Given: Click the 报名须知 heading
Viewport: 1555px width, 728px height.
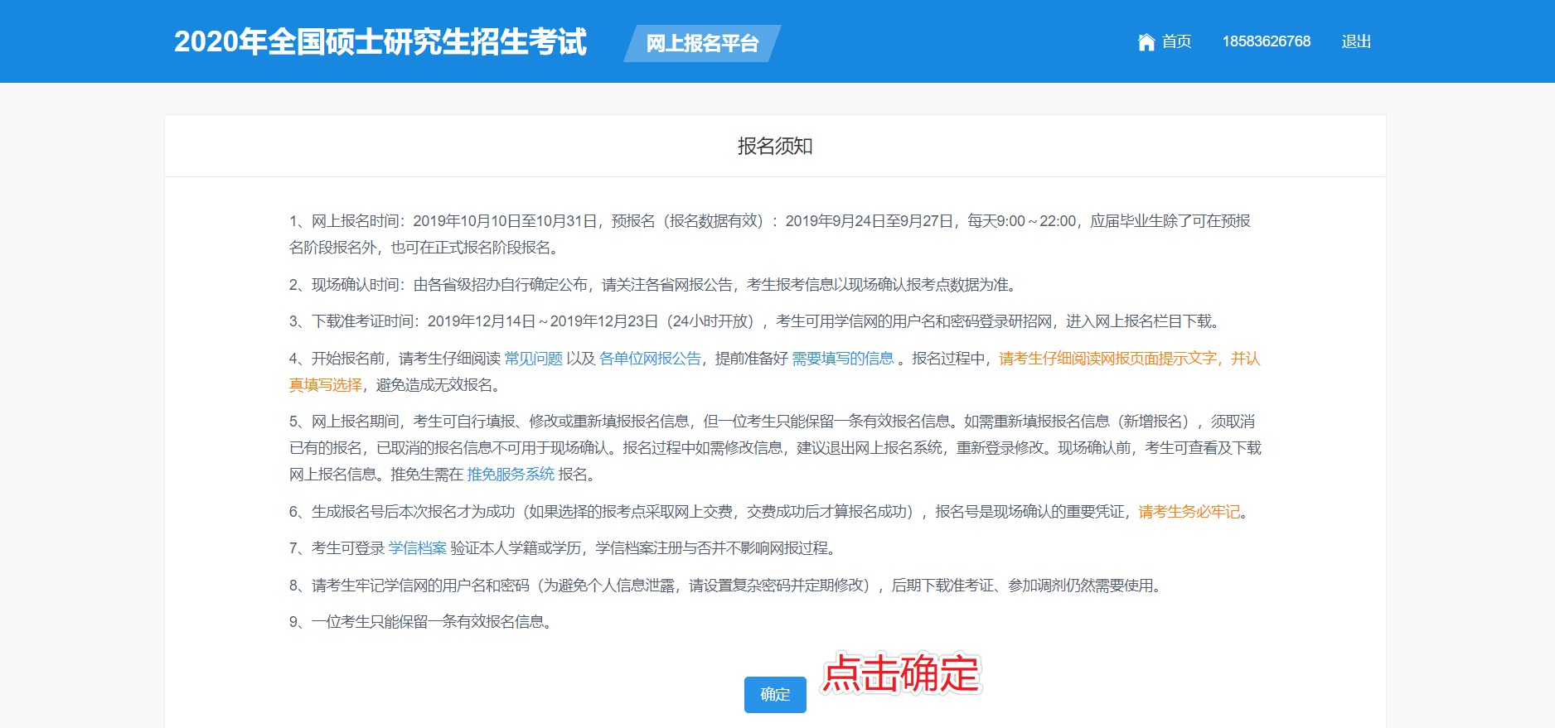Looking at the screenshot, I should tap(775, 147).
